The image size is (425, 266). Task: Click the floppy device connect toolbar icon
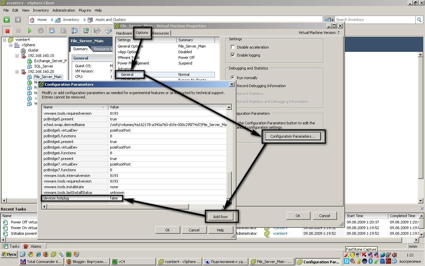pyautogui.click(x=97, y=31)
